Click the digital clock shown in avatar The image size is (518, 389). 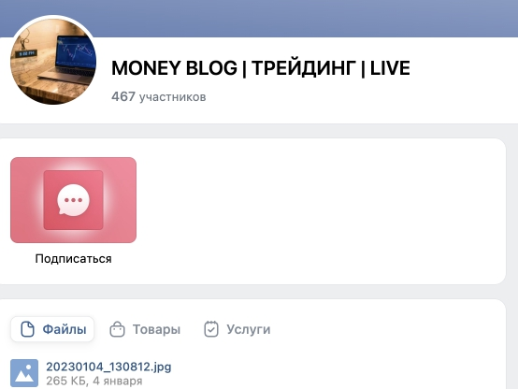coord(27,53)
